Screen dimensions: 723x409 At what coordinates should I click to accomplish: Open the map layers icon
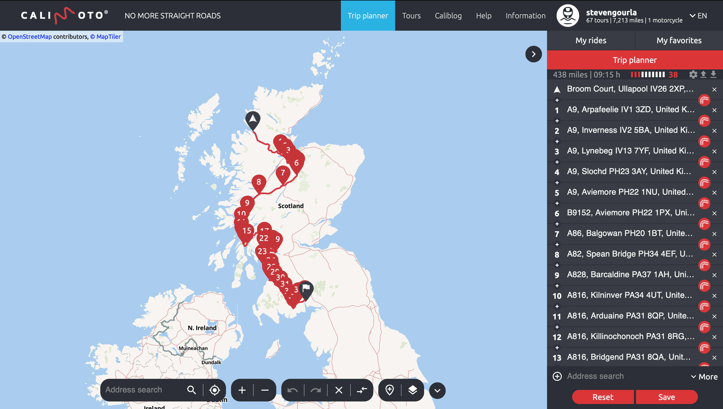coord(413,390)
